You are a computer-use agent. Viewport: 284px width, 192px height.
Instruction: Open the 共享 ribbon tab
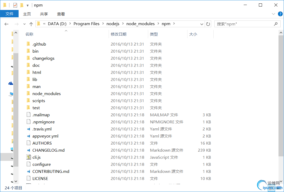click(x=44, y=14)
